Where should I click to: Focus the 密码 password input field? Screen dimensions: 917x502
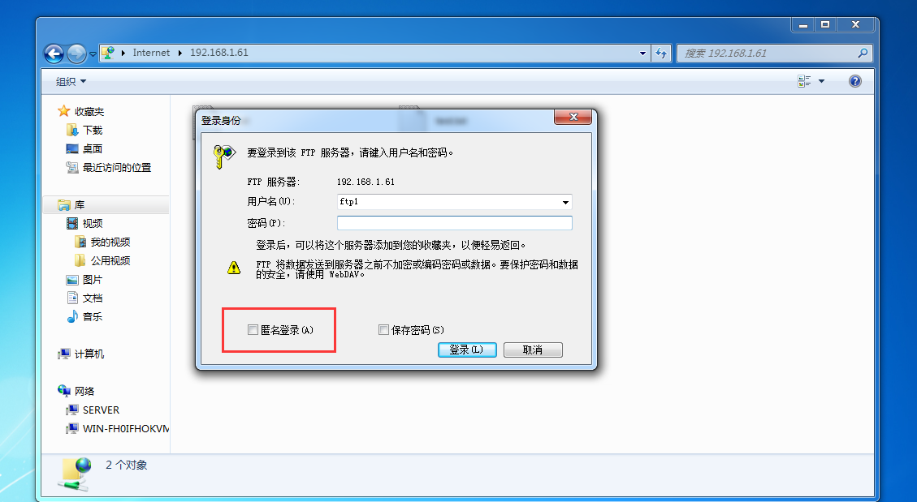point(454,223)
